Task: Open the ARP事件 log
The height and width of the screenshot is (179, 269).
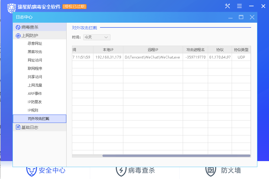Action: [x=35, y=94]
